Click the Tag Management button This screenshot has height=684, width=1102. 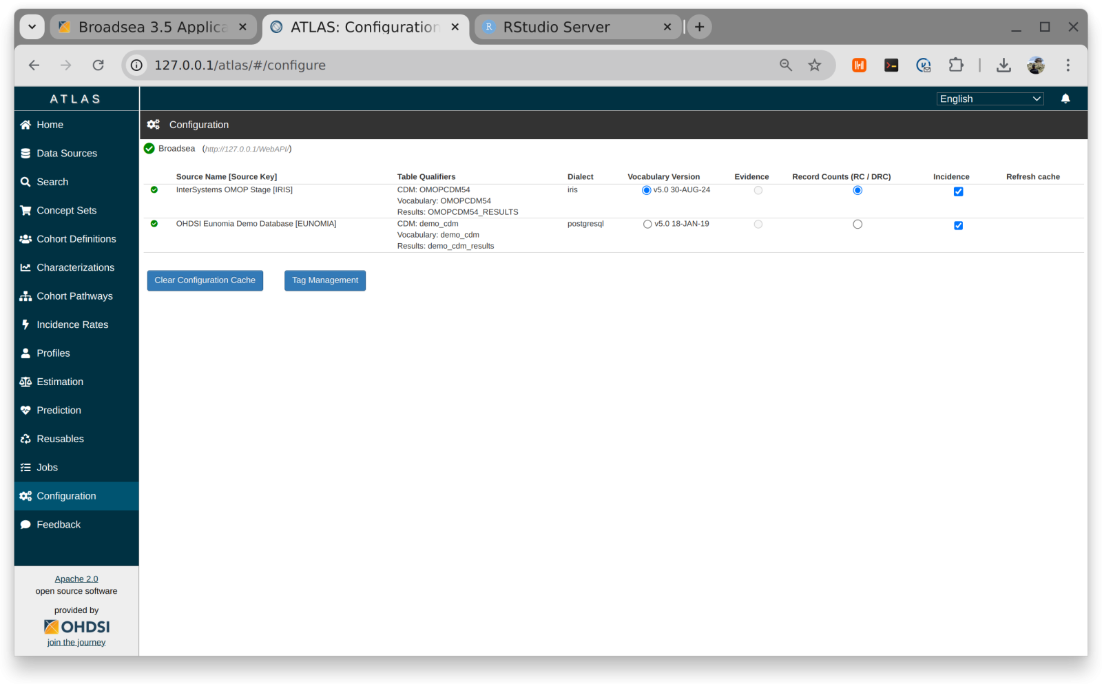pyautogui.click(x=324, y=280)
